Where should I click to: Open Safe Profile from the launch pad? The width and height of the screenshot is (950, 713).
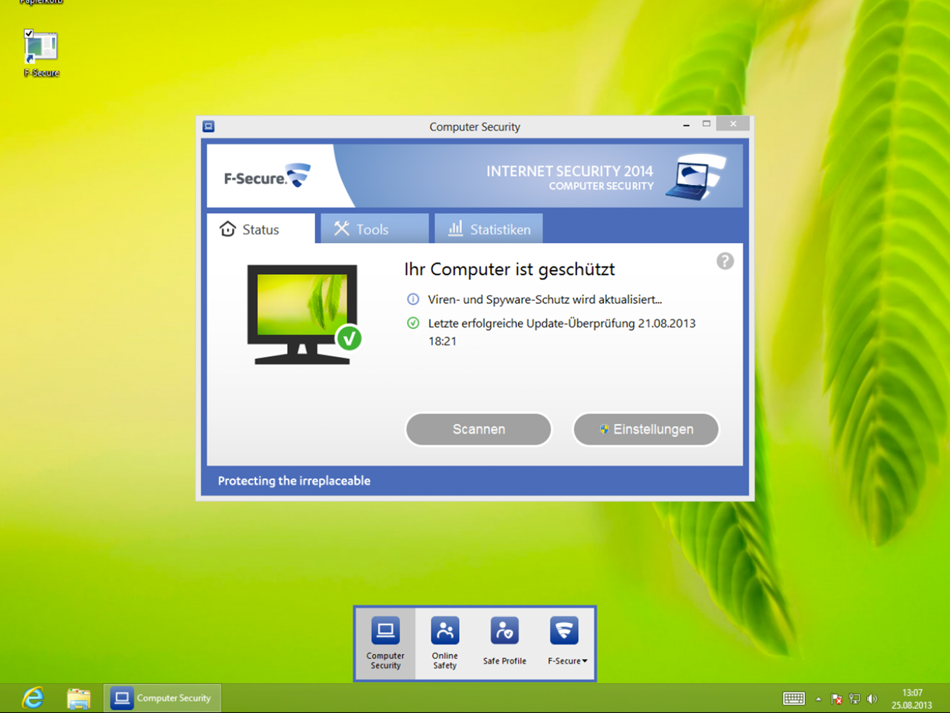point(505,643)
